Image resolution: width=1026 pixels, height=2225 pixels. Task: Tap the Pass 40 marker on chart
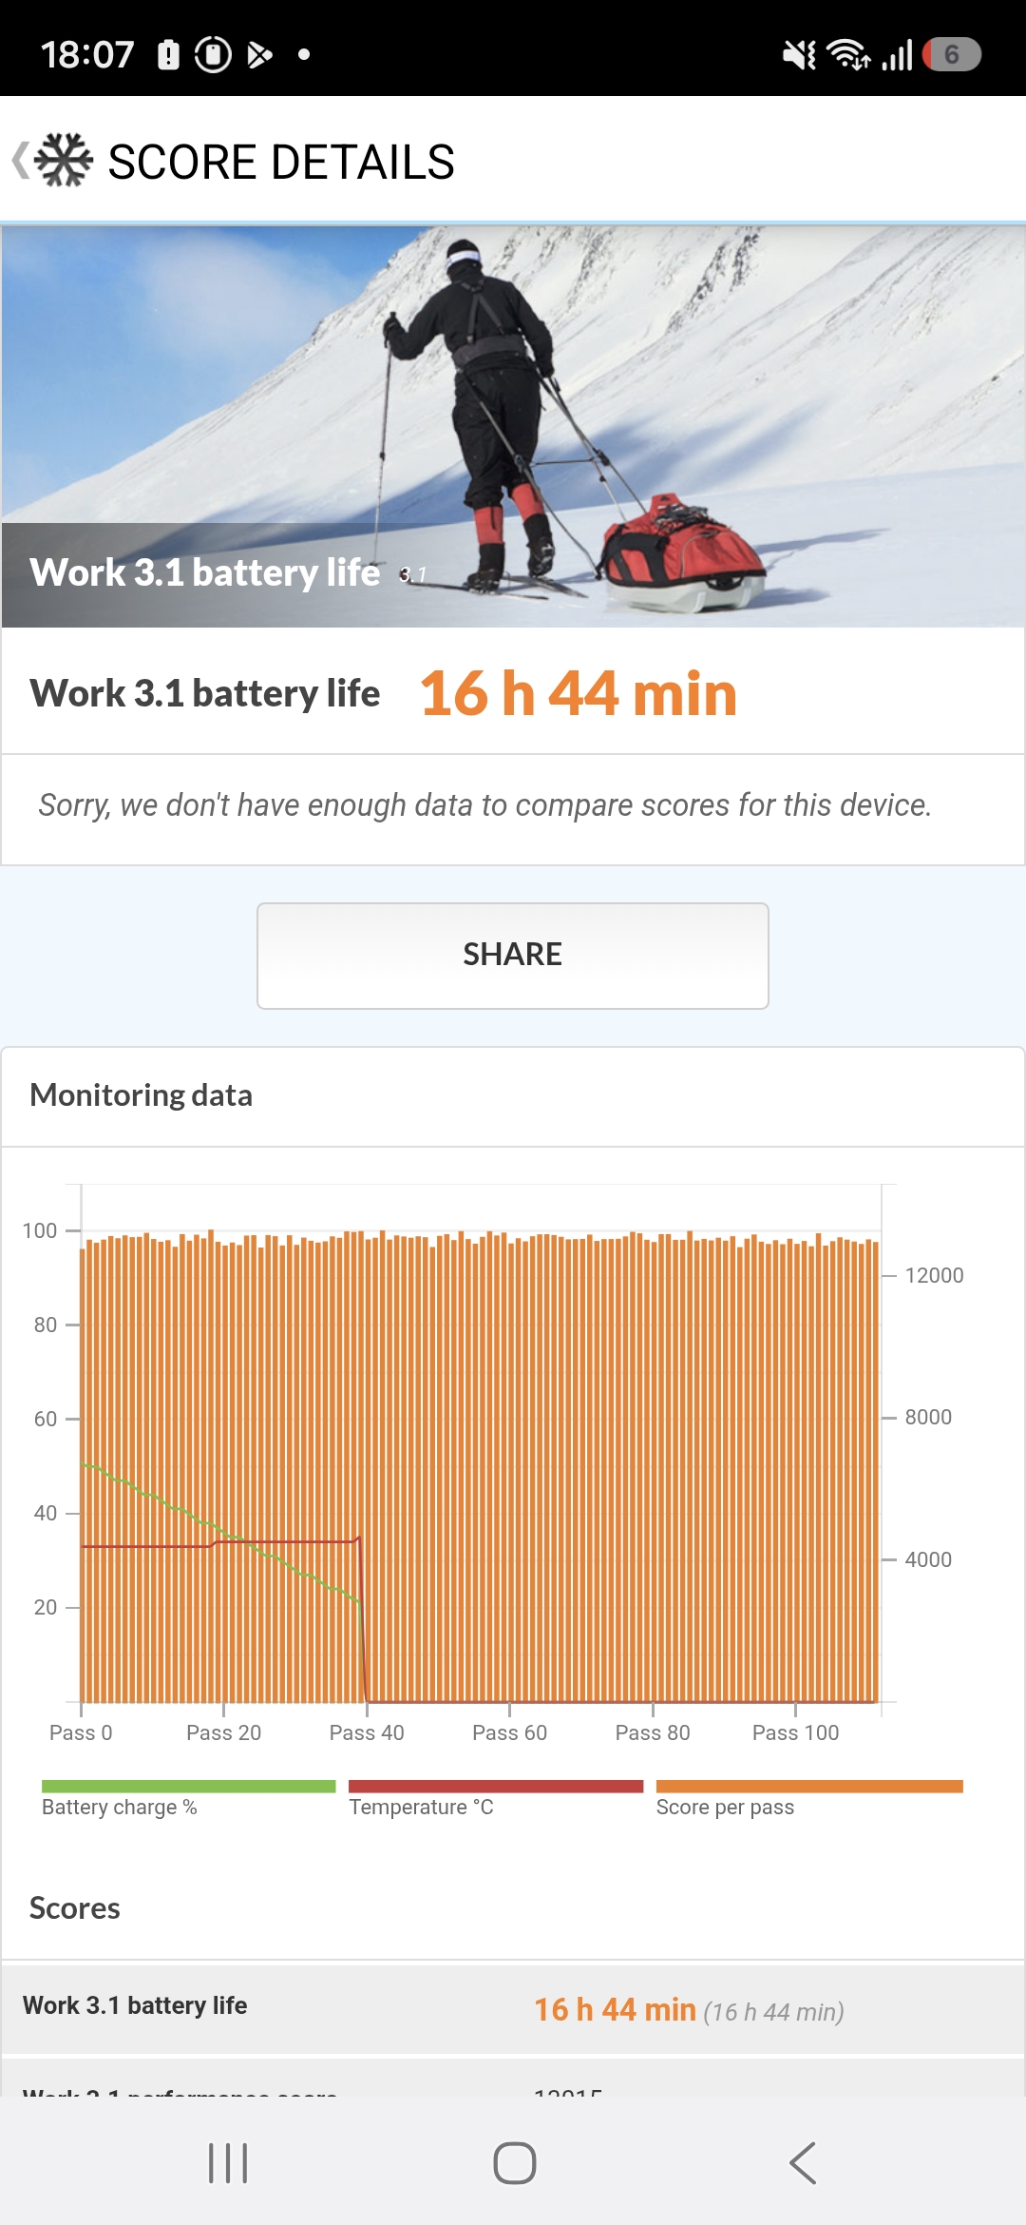(x=367, y=1732)
